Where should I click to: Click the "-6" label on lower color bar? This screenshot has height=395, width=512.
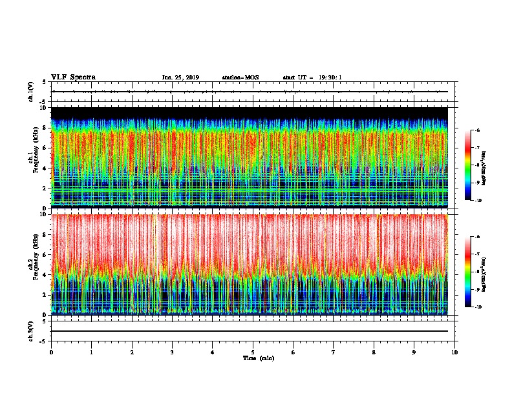click(x=477, y=237)
